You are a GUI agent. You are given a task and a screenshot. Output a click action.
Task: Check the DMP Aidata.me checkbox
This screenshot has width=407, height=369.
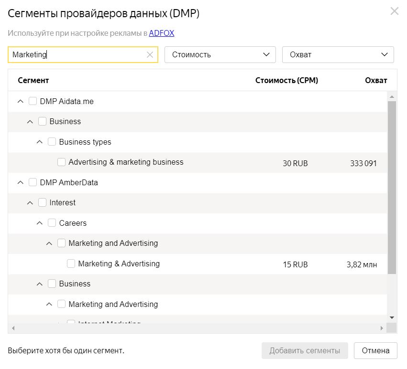click(33, 101)
